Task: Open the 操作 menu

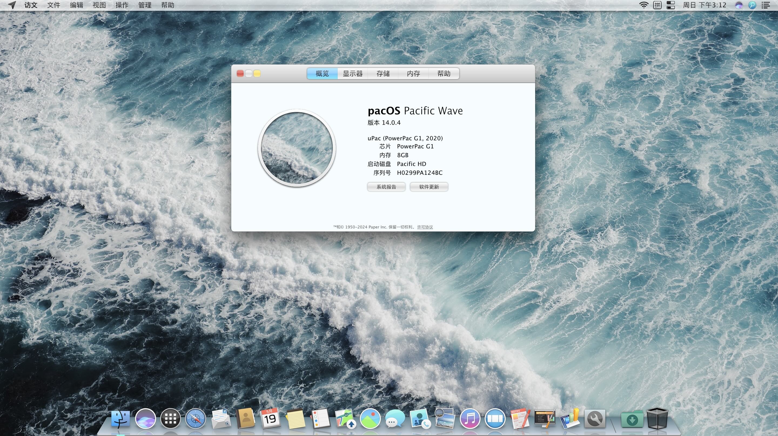Action: coord(122,5)
